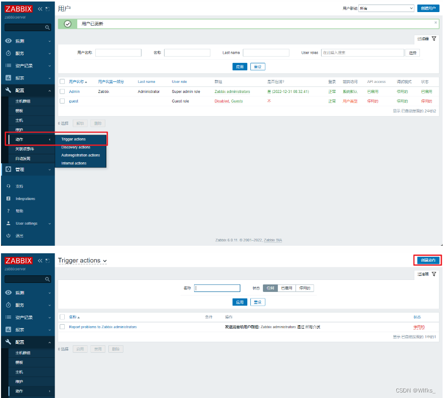The image size is (443, 398).
Task: Click the 动作 submenu arrow on the 用户 page
Action: click(50, 139)
